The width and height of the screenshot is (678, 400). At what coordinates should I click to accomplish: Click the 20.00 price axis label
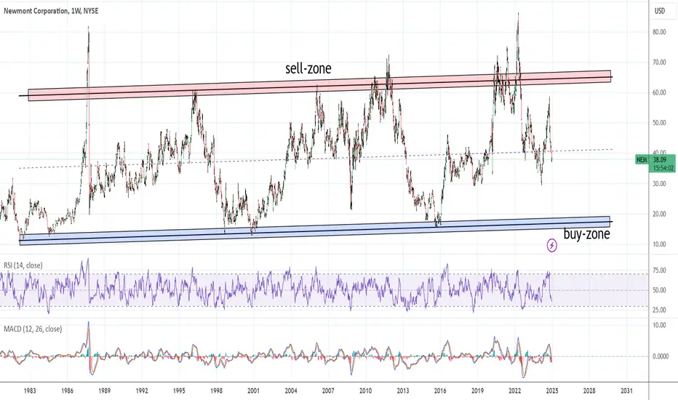coord(659,214)
